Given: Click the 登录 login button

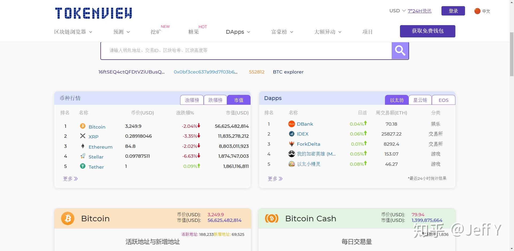Looking at the screenshot, I should coord(453,11).
